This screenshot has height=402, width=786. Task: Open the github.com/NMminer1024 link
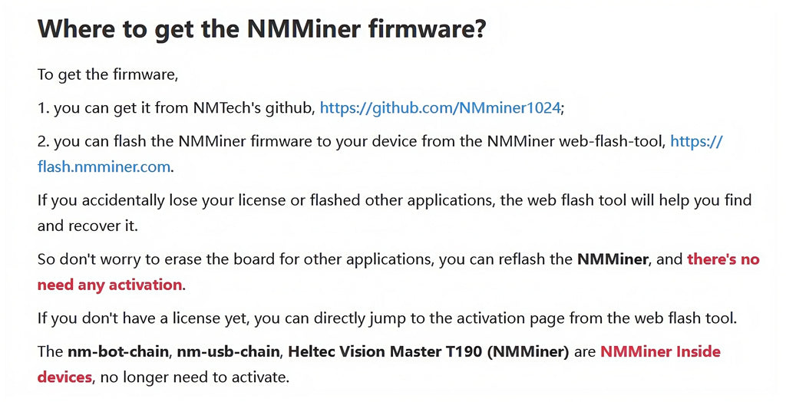pyautogui.click(x=440, y=108)
